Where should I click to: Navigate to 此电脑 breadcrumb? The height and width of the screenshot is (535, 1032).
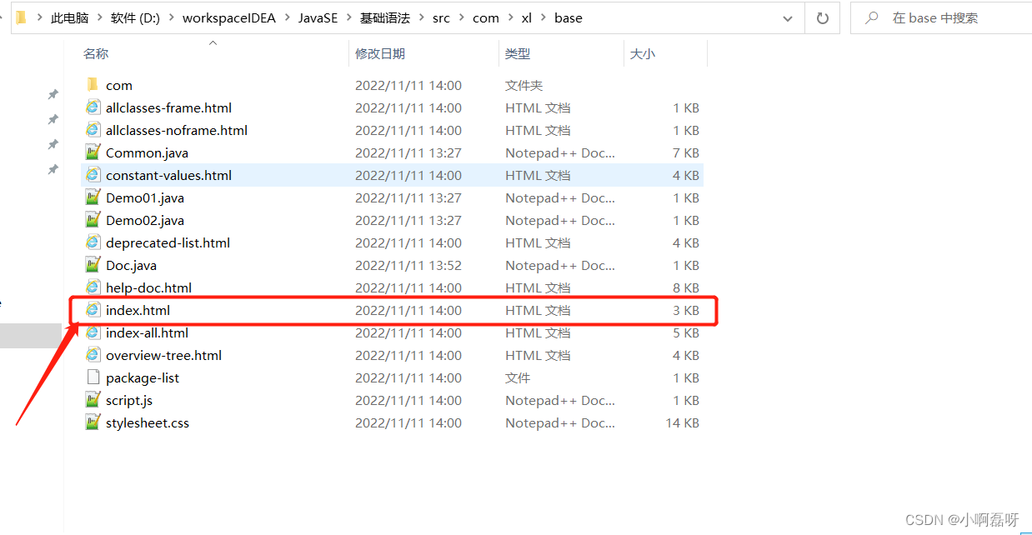pos(70,17)
